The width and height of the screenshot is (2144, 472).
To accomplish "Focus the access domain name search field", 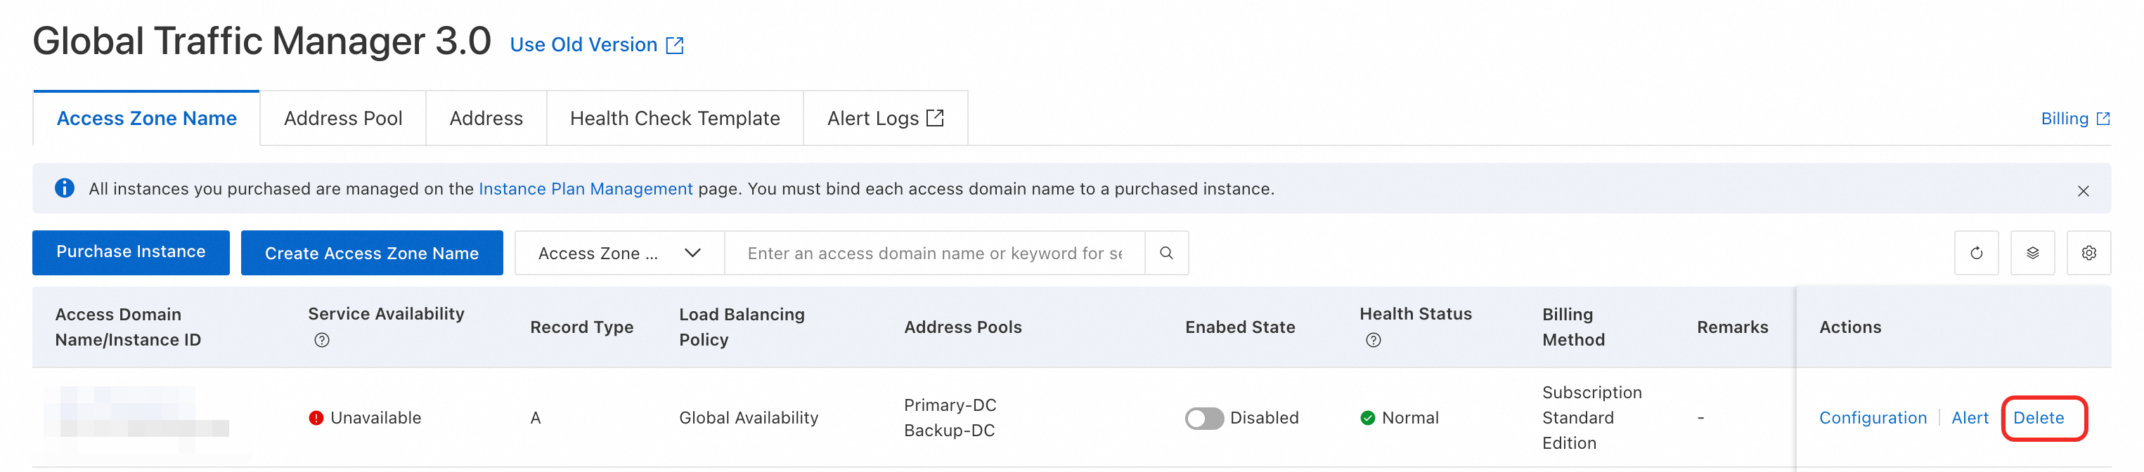I will tap(934, 254).
